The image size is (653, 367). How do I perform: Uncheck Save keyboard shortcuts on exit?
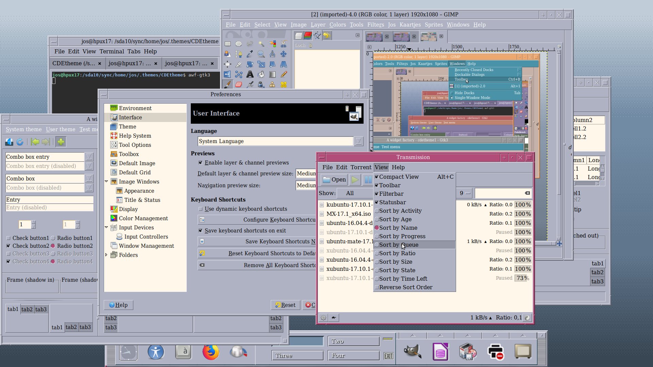[x=201, y=230]
